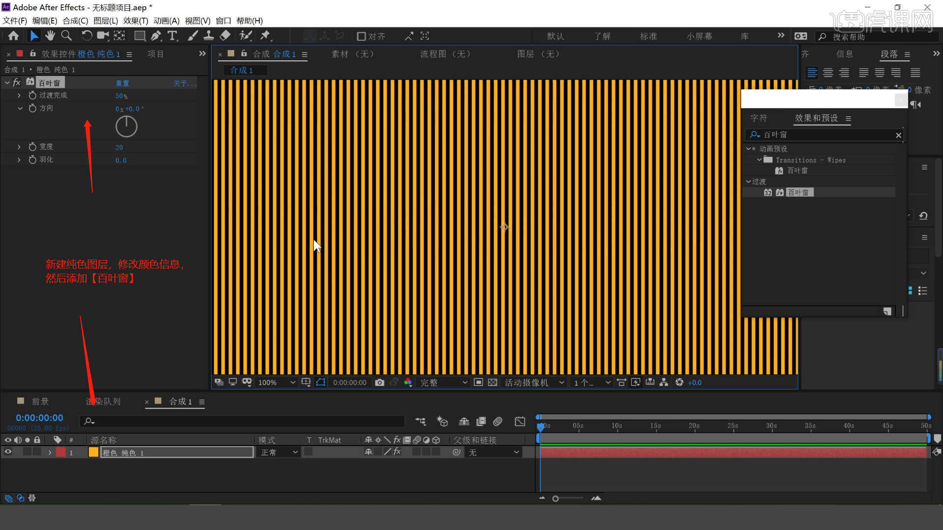Open the 100% magnification dropdown
Screen dimensions: 943x530
coord(277,382)
